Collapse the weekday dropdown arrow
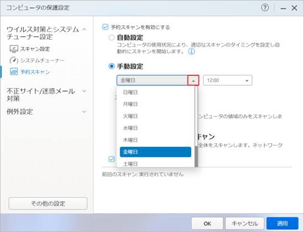The width and height of the screenshot is (304, 232). (x=193, y=80)
